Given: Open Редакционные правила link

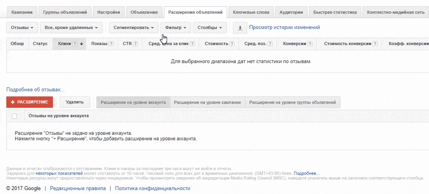Looking at the screenshot, I should [x=78, y=188].
